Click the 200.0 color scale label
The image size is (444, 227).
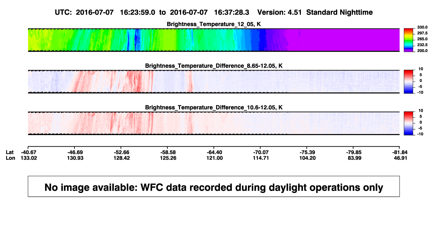[x=422, y=50]
